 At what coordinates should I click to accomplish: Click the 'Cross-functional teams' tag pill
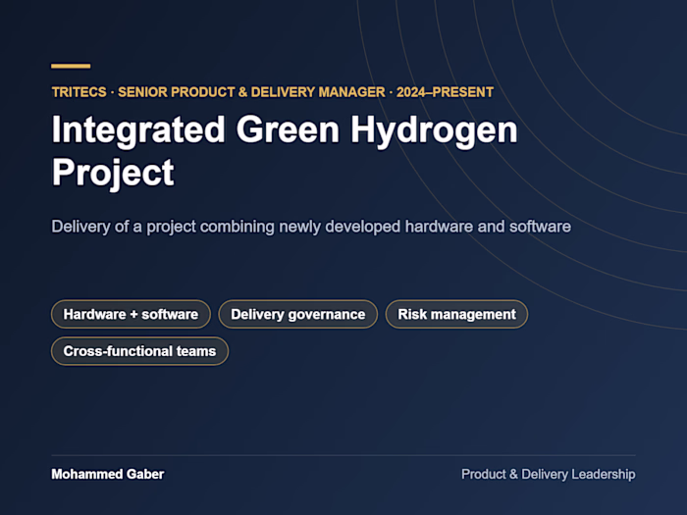[x=139, y=351]
